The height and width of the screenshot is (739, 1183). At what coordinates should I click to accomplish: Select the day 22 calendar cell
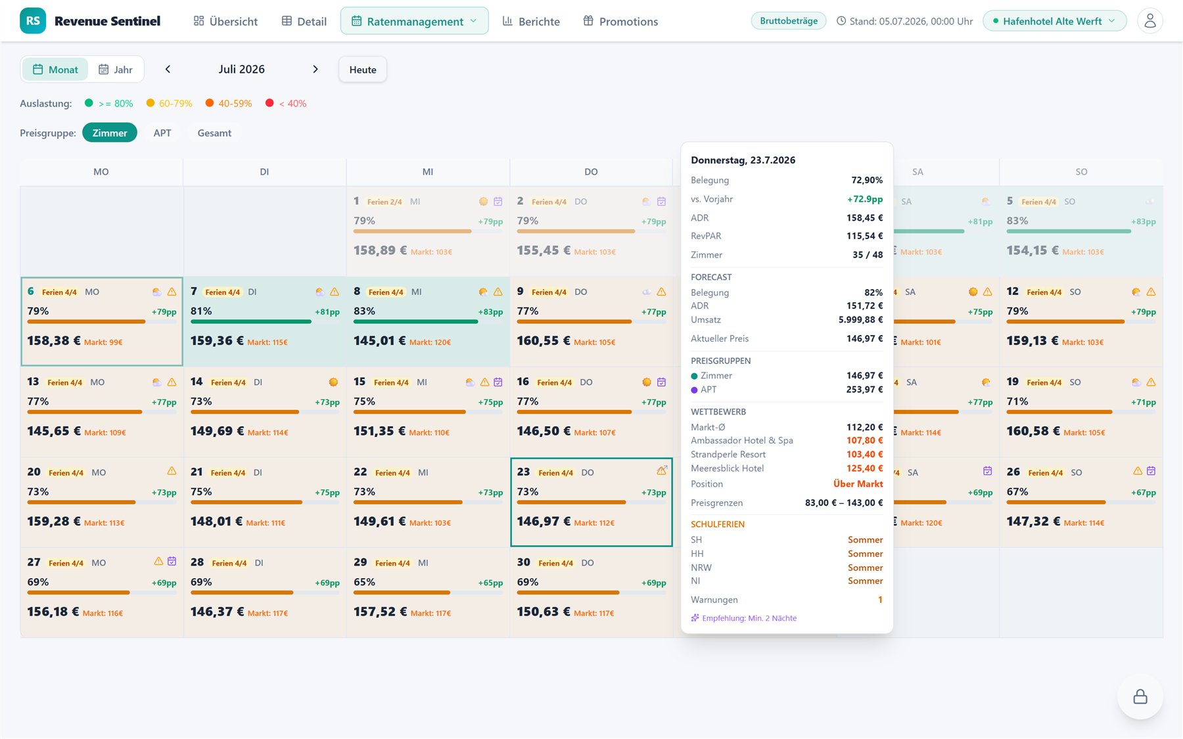(428, 503)
